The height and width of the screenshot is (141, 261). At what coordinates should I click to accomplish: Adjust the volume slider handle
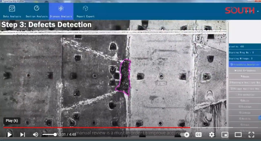[55, 134]
